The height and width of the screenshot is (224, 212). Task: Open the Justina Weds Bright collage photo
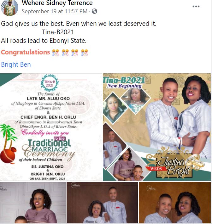click(x=157, y=127)
